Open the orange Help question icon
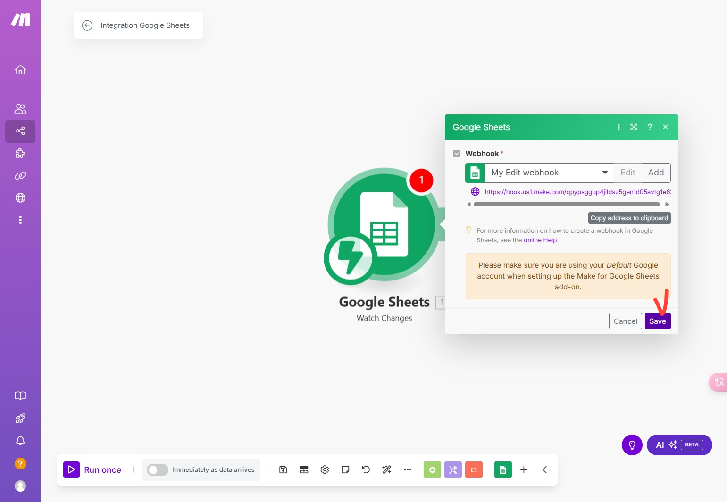 coord(20,463)
